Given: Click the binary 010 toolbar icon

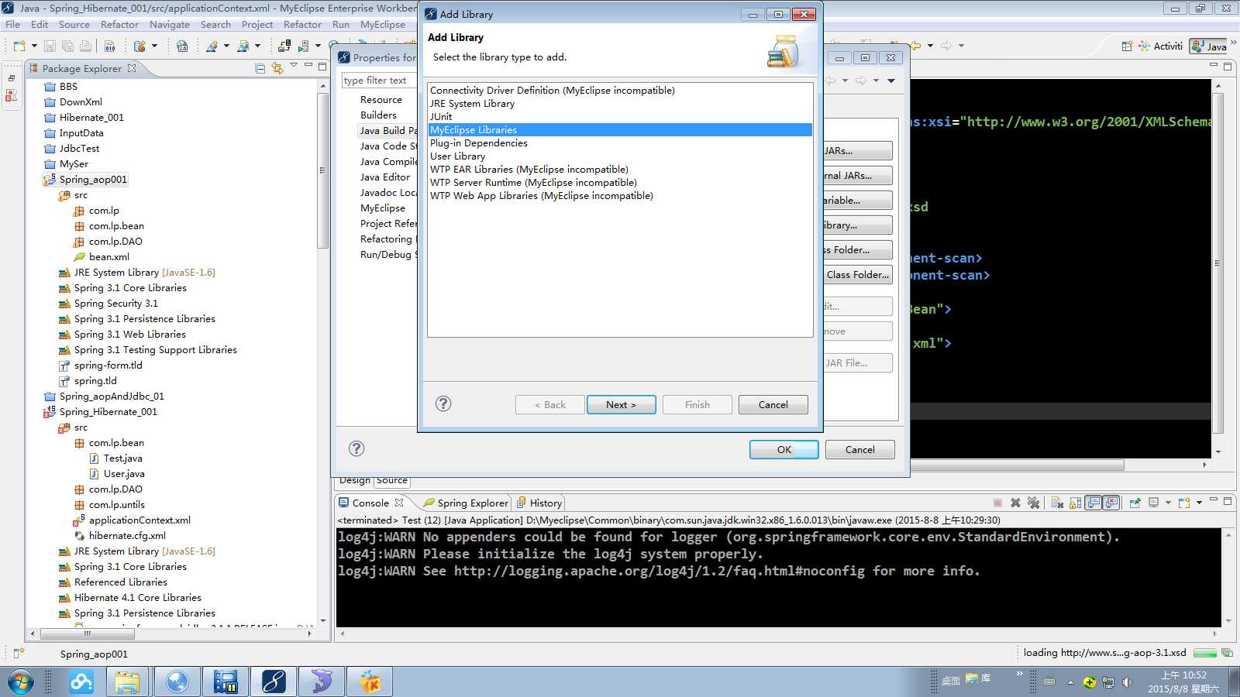Looking at the screenshot, I should tap(110, 46).
